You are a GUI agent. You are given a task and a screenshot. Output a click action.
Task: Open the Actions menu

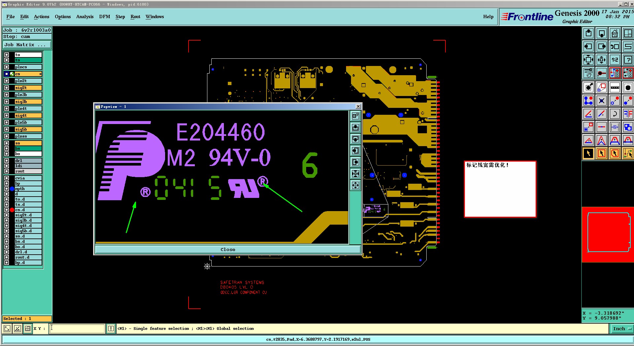point(42,16)
